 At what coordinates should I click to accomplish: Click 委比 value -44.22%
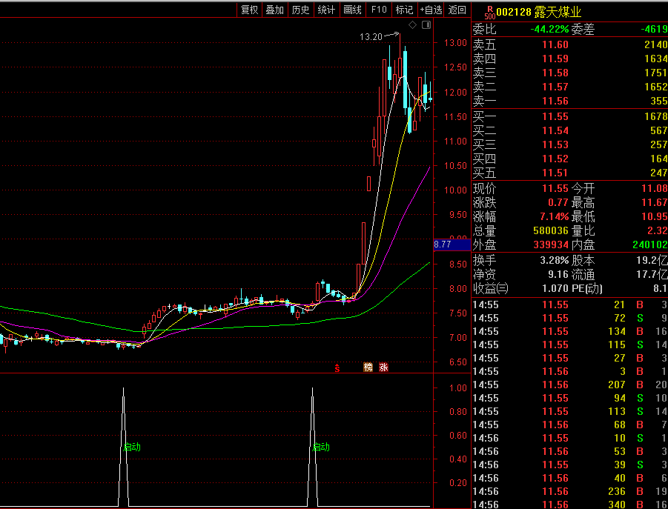pos(549,30)
